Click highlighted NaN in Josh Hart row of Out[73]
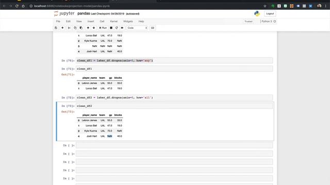This screenshot has height=185, width=330. click(110, 136)
